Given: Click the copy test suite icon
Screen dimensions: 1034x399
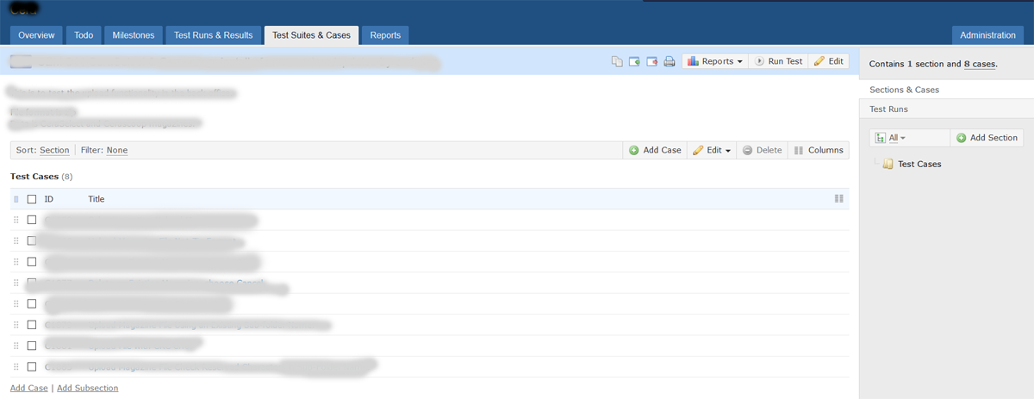Looking at the screenshot, I should click(x=617, y=62).
